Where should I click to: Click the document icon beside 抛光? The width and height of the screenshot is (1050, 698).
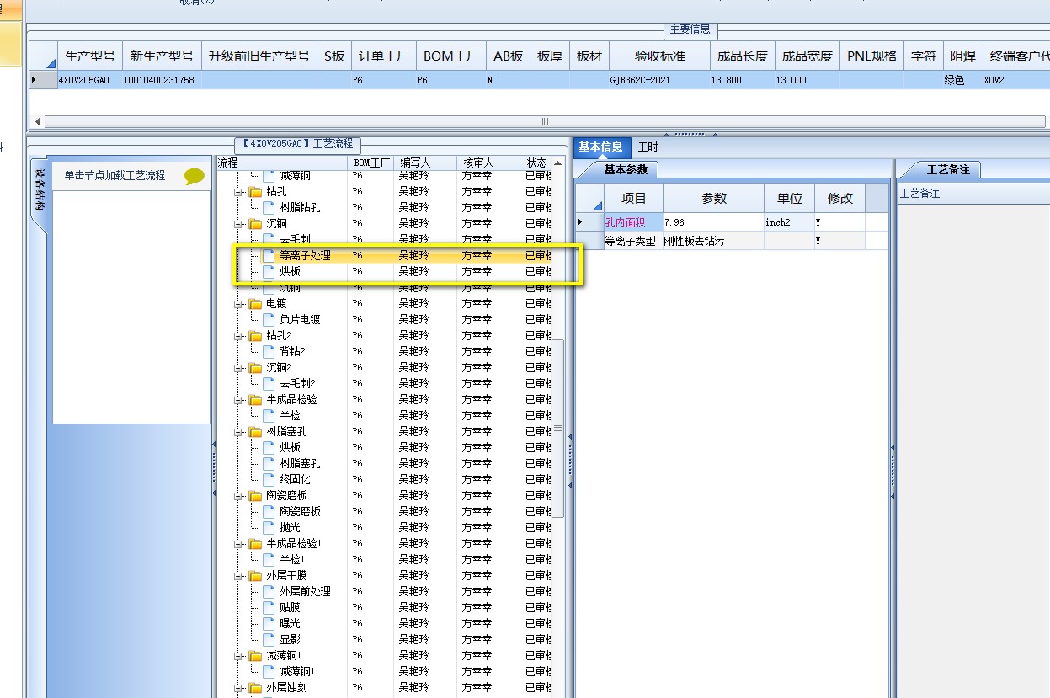(269, 527)
